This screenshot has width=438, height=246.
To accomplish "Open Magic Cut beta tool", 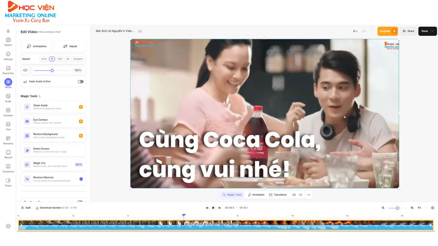I will (x=53, y=165).
